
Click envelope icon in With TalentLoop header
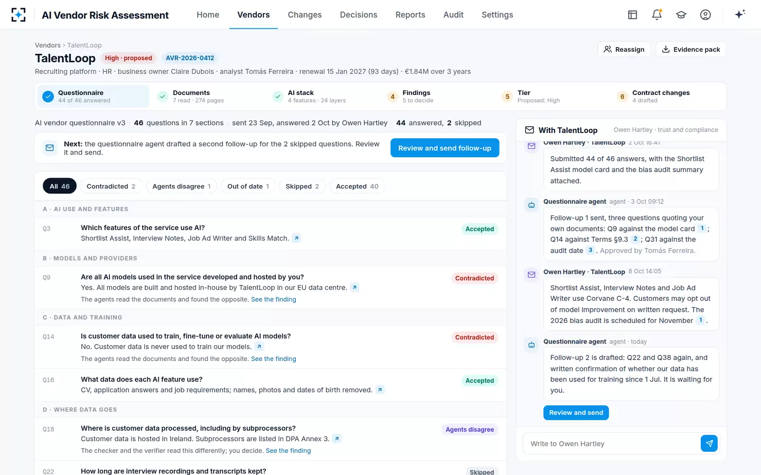[x=529, y=130]
